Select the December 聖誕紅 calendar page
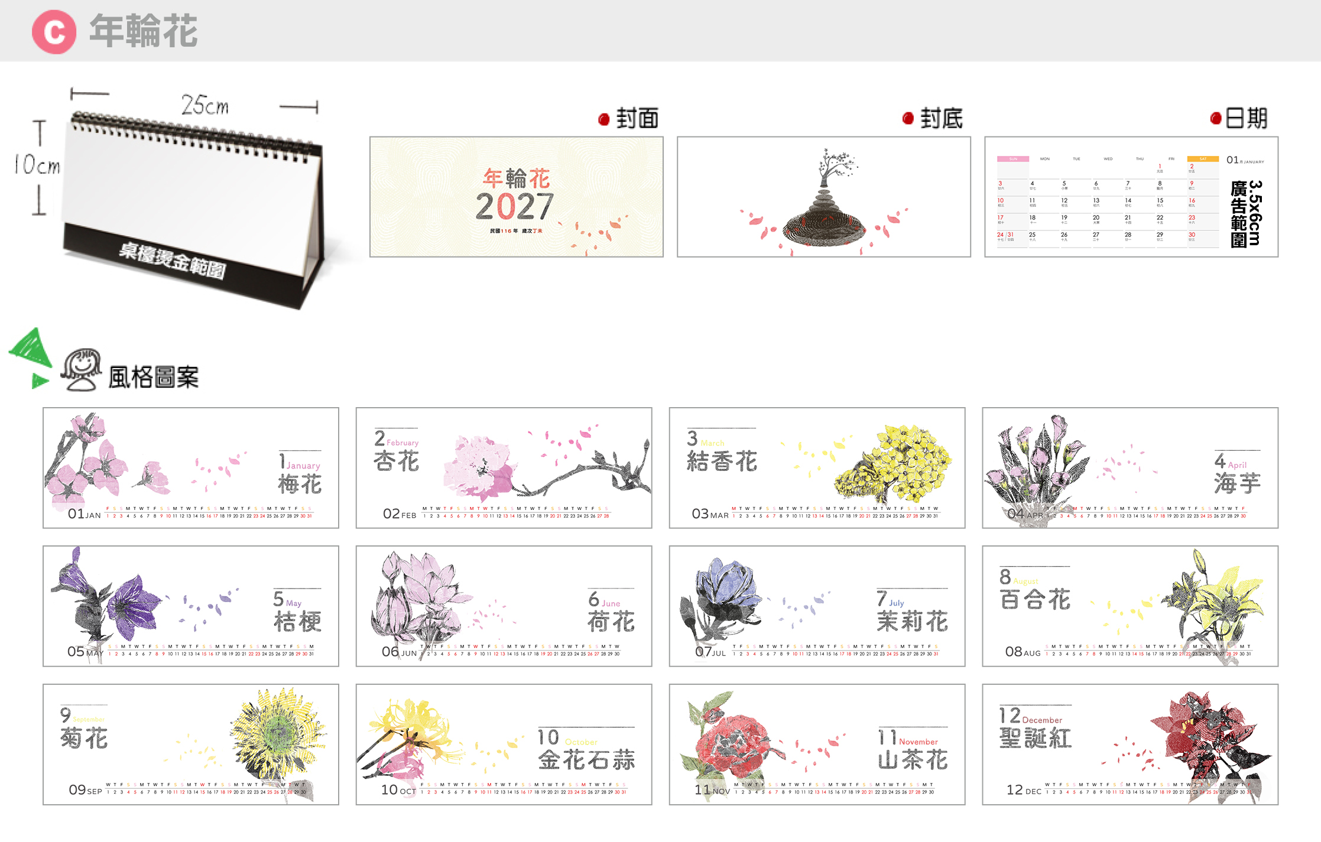The width and height of the screenshot is (1321, 842). pos(1131,745)
